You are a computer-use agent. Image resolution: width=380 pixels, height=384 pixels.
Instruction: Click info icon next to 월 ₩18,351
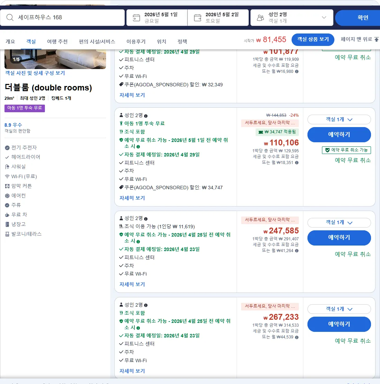pyautogui.click(x=297, y=163)
